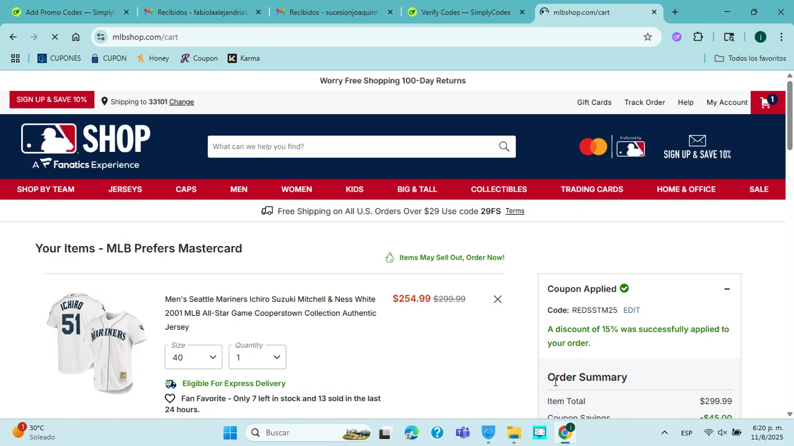Image resolution: width=794 pixels, height=446 pixels.
Task: Open the COLLECTIBLES menu
Action: 499,189
